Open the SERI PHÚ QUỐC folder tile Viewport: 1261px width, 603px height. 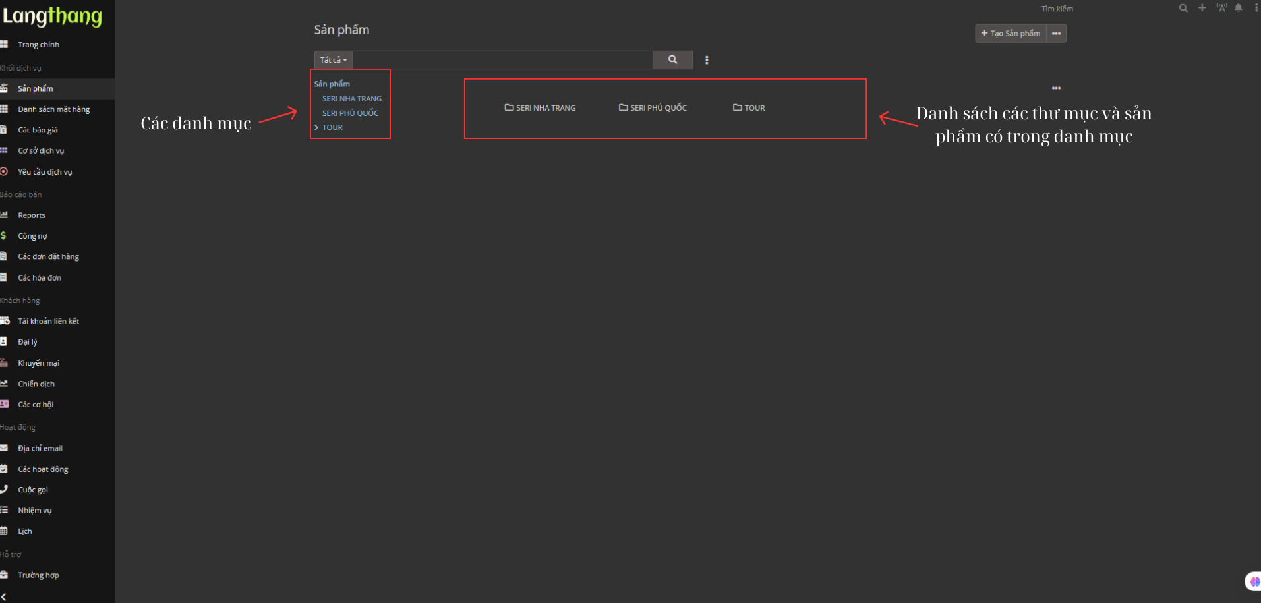pos(653,108)
